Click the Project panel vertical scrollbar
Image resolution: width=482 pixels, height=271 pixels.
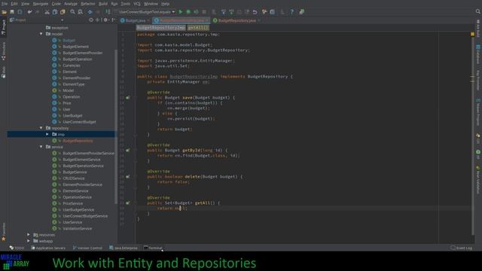point(116,126)
